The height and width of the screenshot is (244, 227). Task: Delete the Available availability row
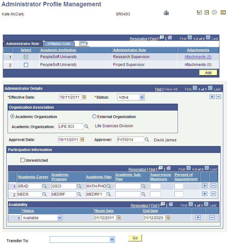point(212,217)
